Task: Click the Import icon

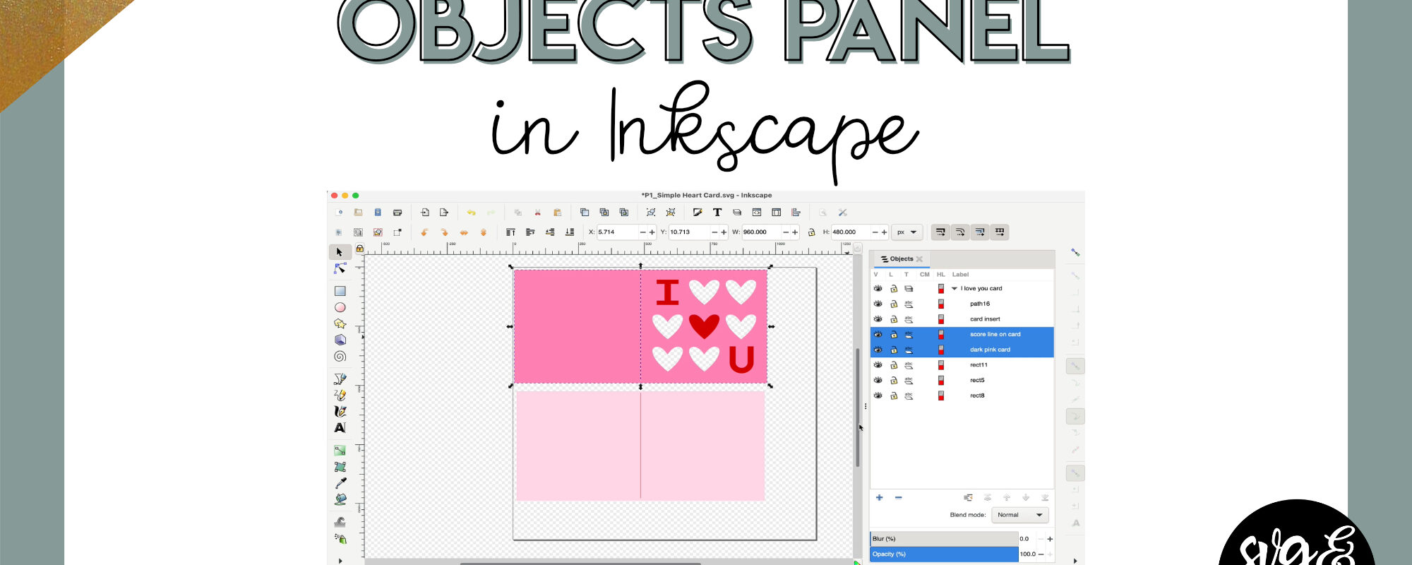Action: (x=424, y=213)
